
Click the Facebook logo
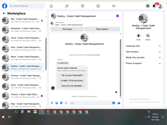point(5,6)
